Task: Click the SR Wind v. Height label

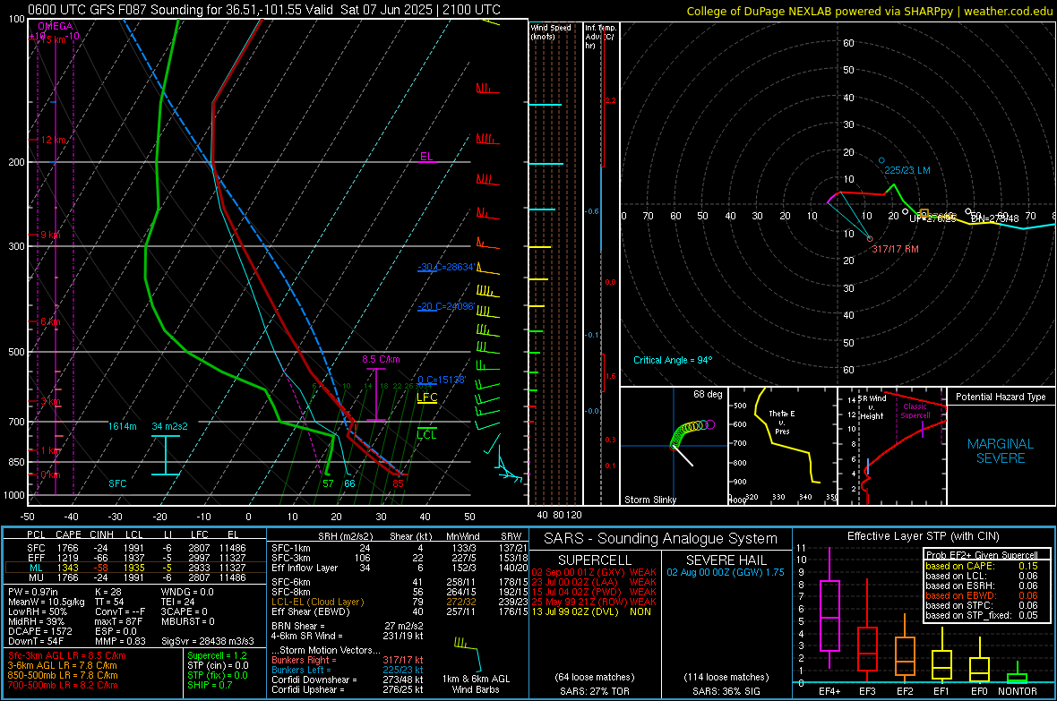Action: tap(872, 407)
